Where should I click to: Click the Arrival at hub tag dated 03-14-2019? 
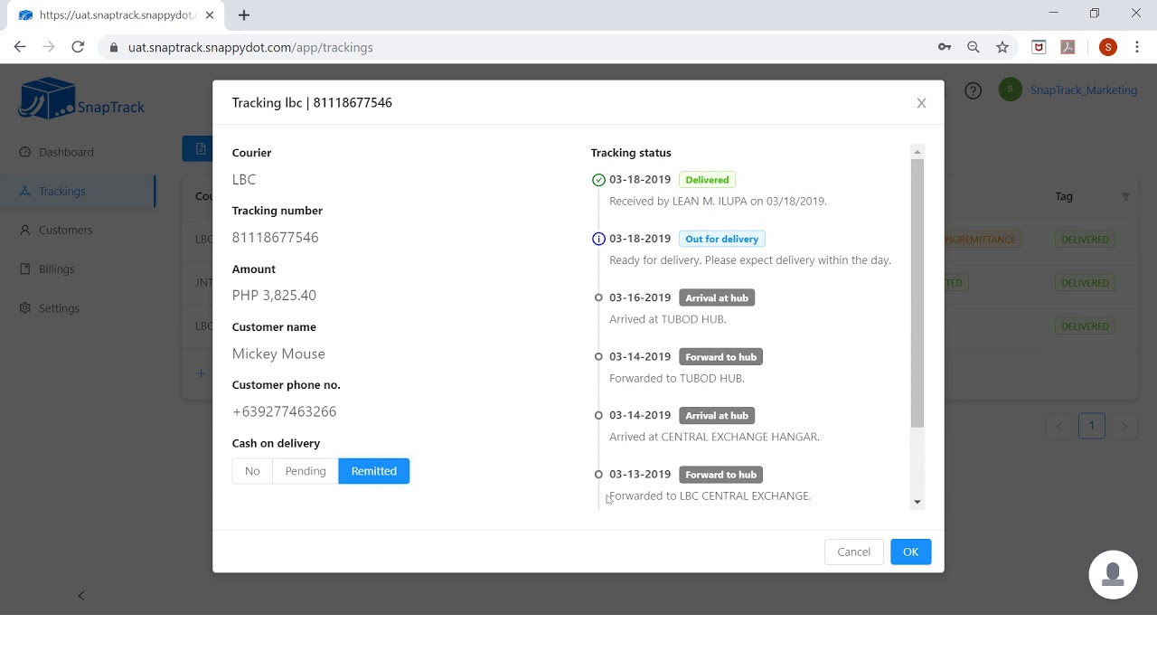coord(717,415)
